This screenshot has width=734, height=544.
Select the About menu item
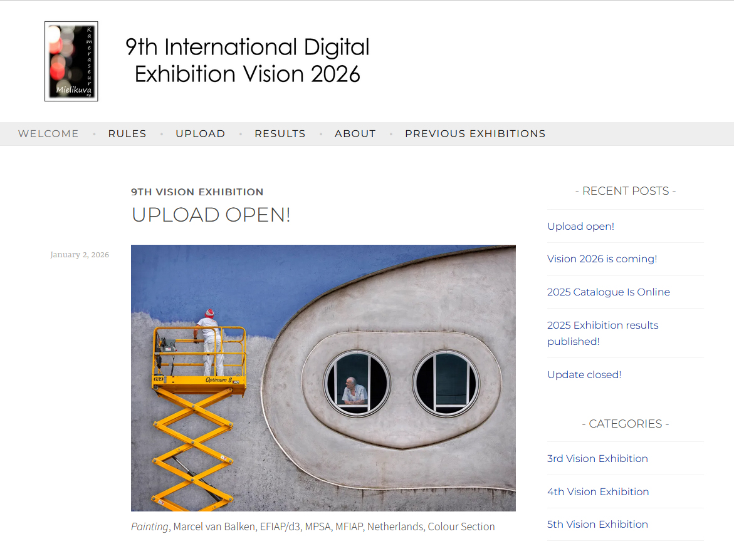click(x=355, y=134)
